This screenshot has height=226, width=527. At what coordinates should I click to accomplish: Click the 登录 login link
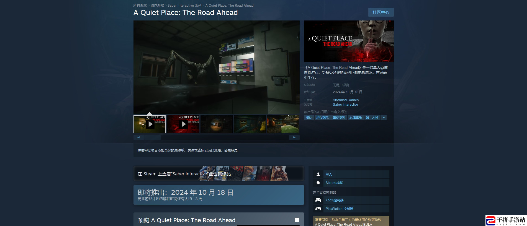click(x=234, y=150)
